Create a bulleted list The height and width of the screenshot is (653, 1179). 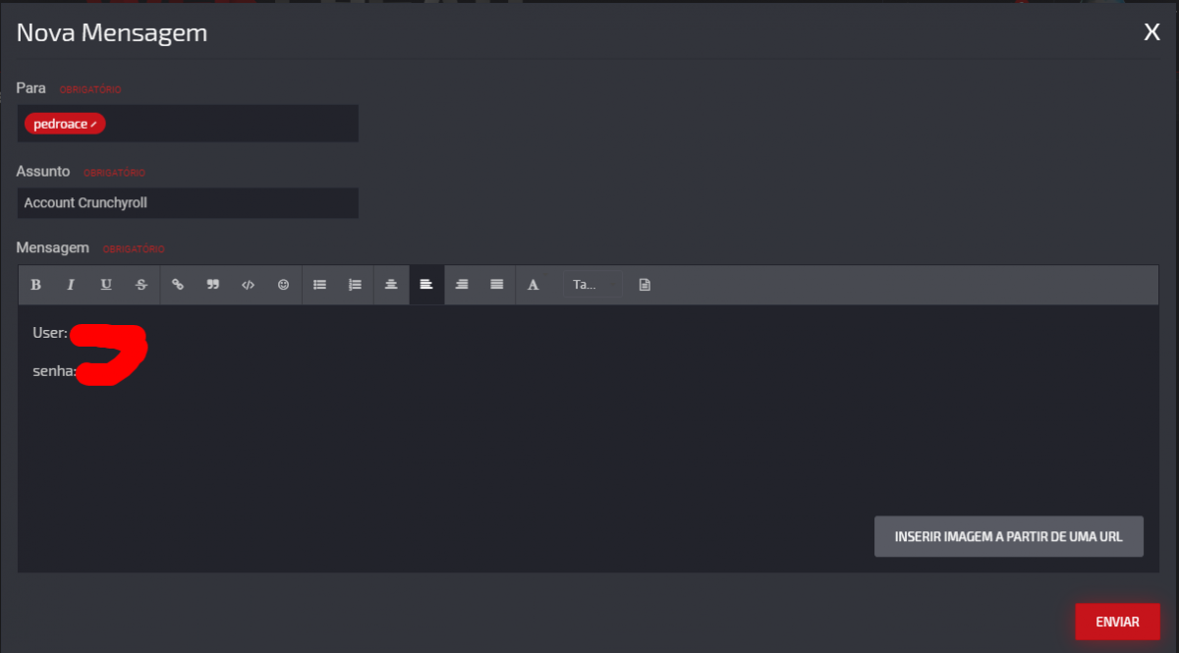[319, 285]
